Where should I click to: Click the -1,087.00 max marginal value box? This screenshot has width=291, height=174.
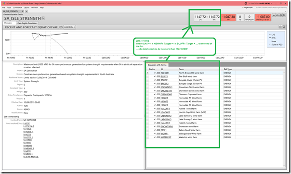pos(263,18)
